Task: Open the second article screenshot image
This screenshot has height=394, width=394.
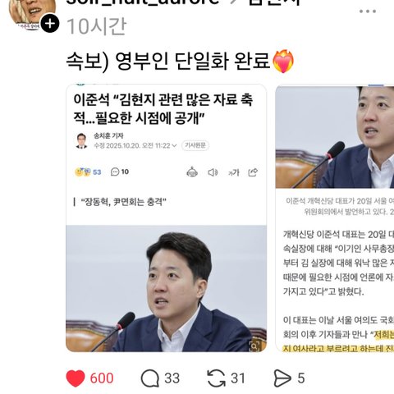Action: point(335,218)
